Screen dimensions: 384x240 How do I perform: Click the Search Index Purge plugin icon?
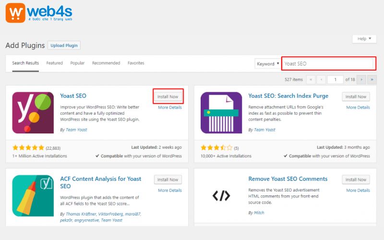(x=221, y=113)
